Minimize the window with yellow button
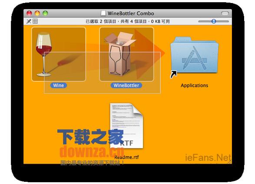This screenshot has width=255, height=184. point(37,13)
